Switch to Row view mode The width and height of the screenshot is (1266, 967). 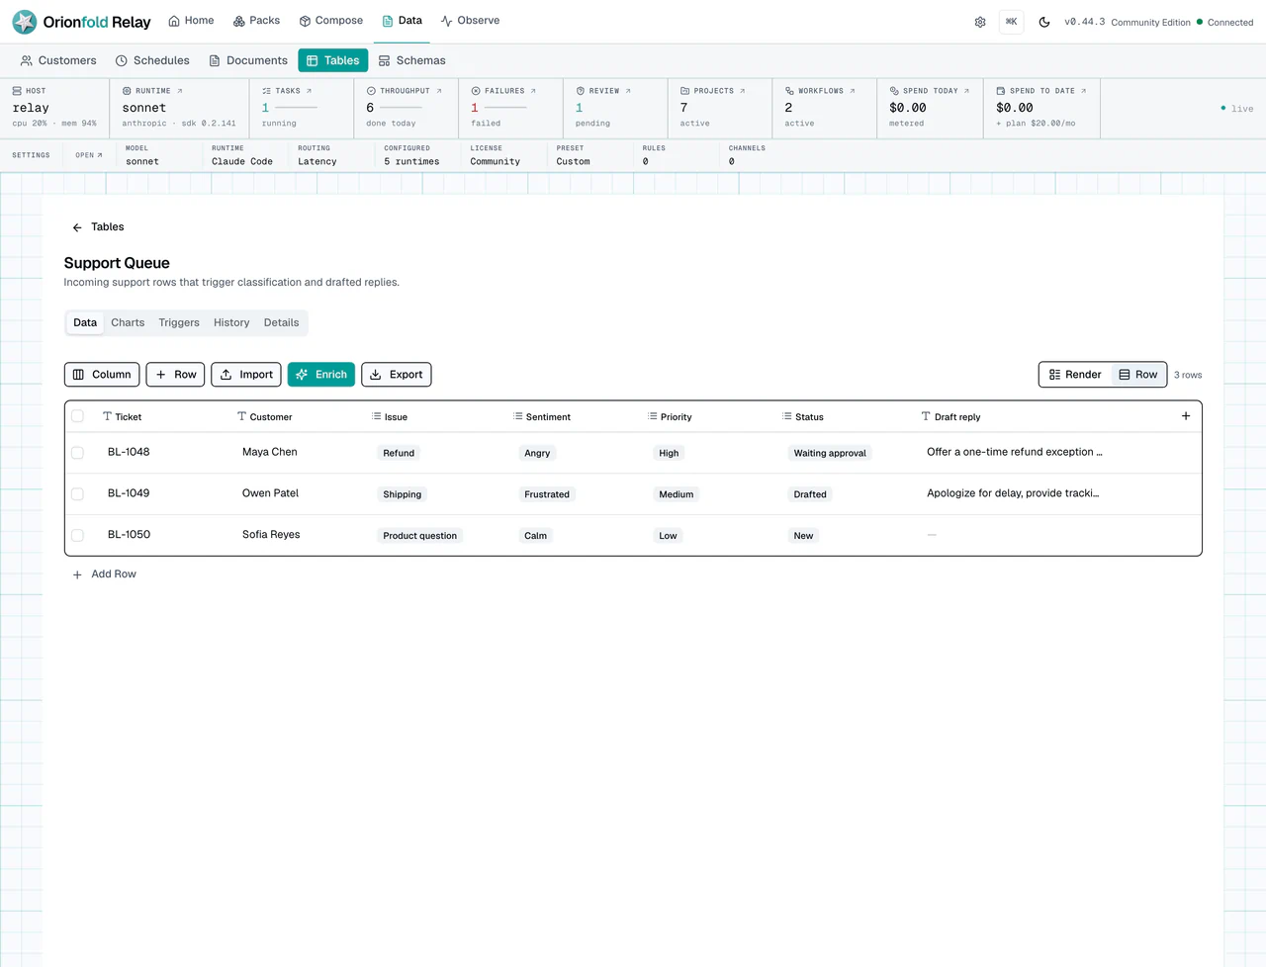1137,375
